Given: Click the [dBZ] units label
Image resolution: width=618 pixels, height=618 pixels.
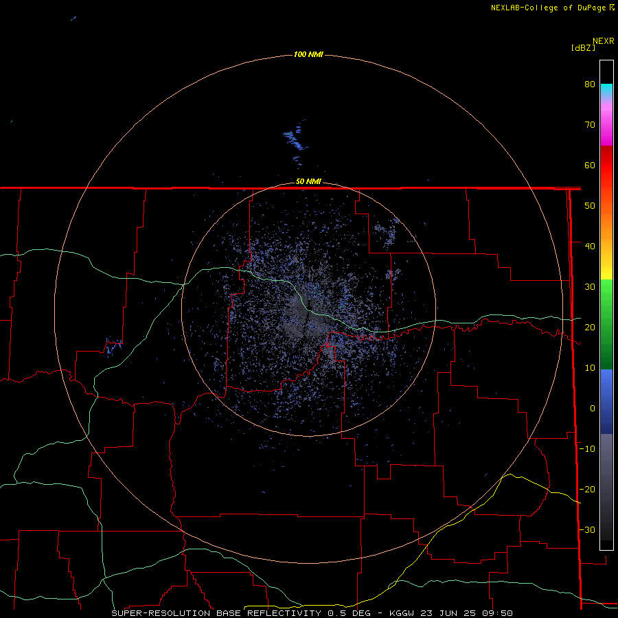Looking at the screenshot, I should [583, 48].
